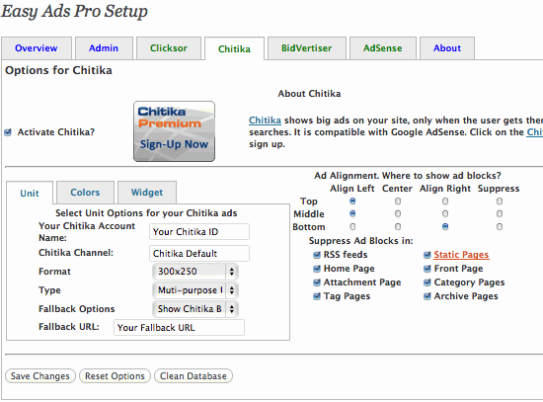Viewport: 543px width, 402px height.
Task: Uncheck the RSS feeds suppress option
Action: (317, 255)
